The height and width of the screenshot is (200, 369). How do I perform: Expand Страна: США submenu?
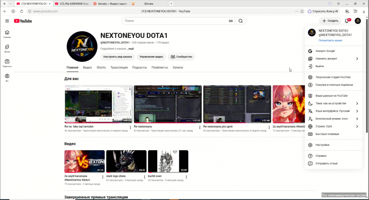[333, 127]
